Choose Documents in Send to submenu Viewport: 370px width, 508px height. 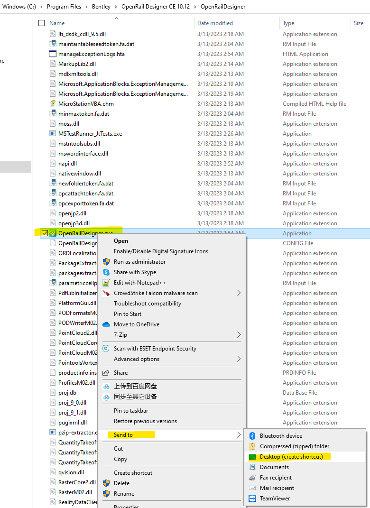pyautogui.click(x=275, y=467)
